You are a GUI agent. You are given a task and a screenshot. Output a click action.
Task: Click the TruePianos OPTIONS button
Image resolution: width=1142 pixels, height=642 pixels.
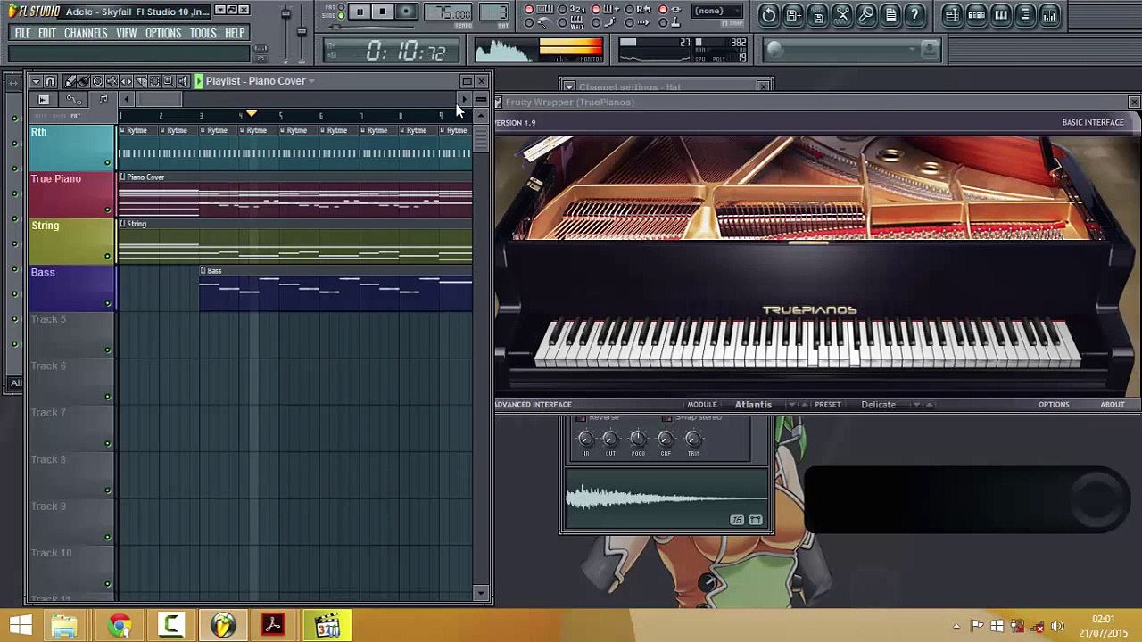pyautogui.click(x=1054, y=405)
